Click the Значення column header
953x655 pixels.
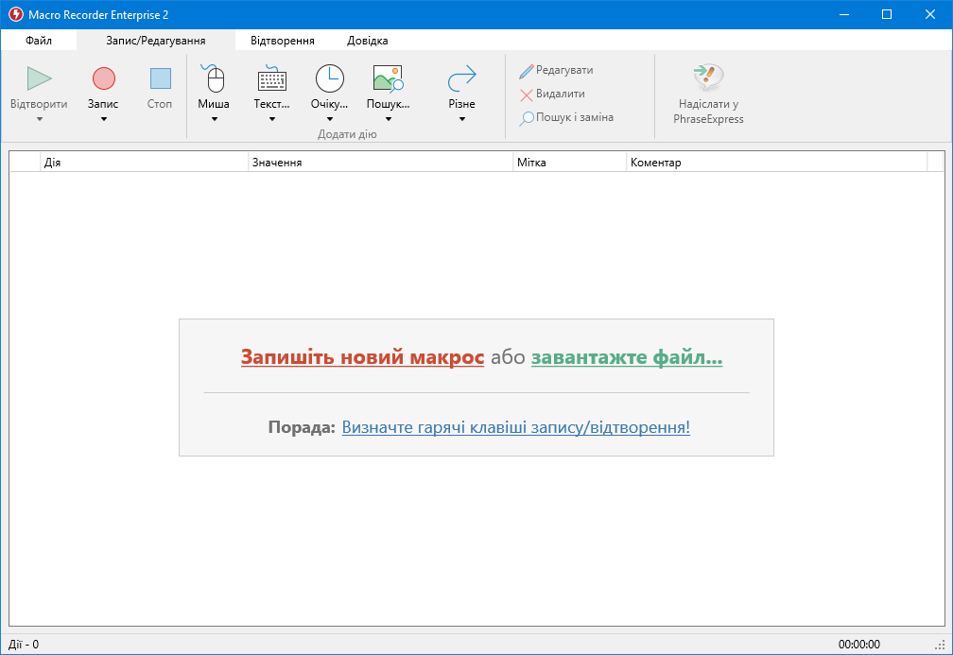point(381,163)
